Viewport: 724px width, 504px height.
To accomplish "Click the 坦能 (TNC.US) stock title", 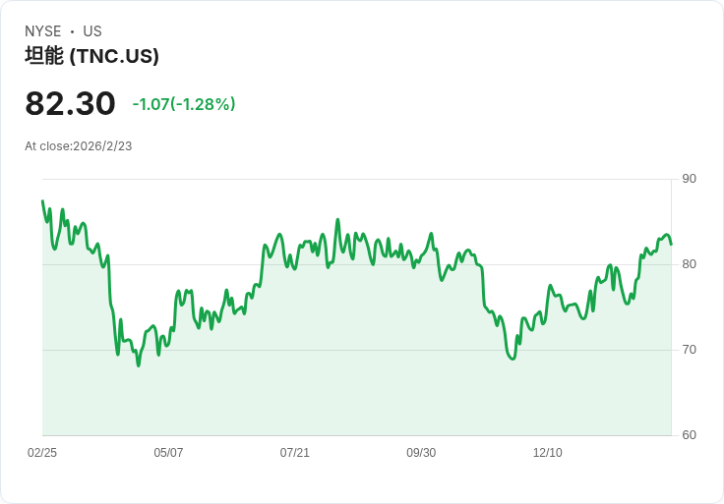I will (x=91, y=56).
